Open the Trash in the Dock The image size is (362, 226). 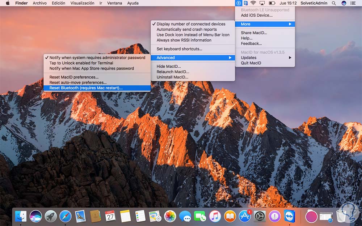(x=341, y=216)
